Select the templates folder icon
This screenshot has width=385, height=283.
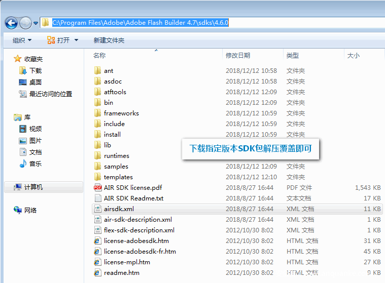[x=97, y=177]
